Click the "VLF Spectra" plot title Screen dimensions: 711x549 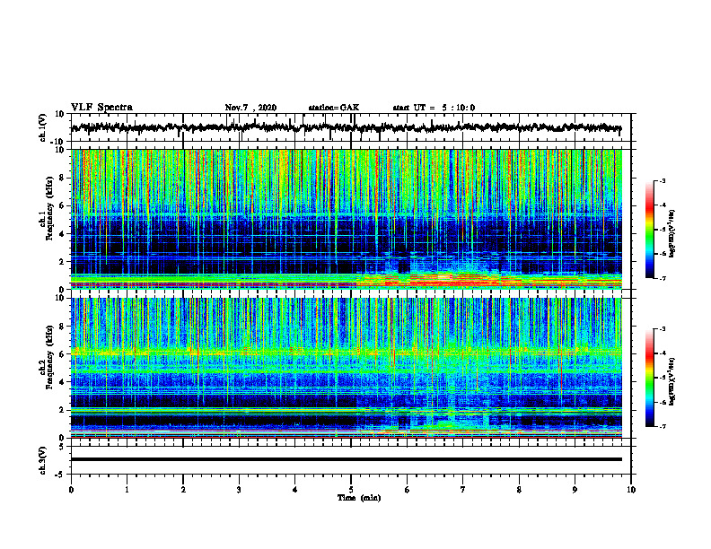[x=101, y=108]
